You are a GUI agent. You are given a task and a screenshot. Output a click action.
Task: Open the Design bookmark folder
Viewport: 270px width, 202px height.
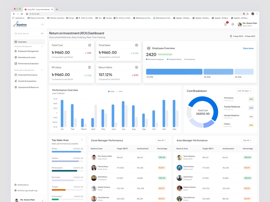70,18
